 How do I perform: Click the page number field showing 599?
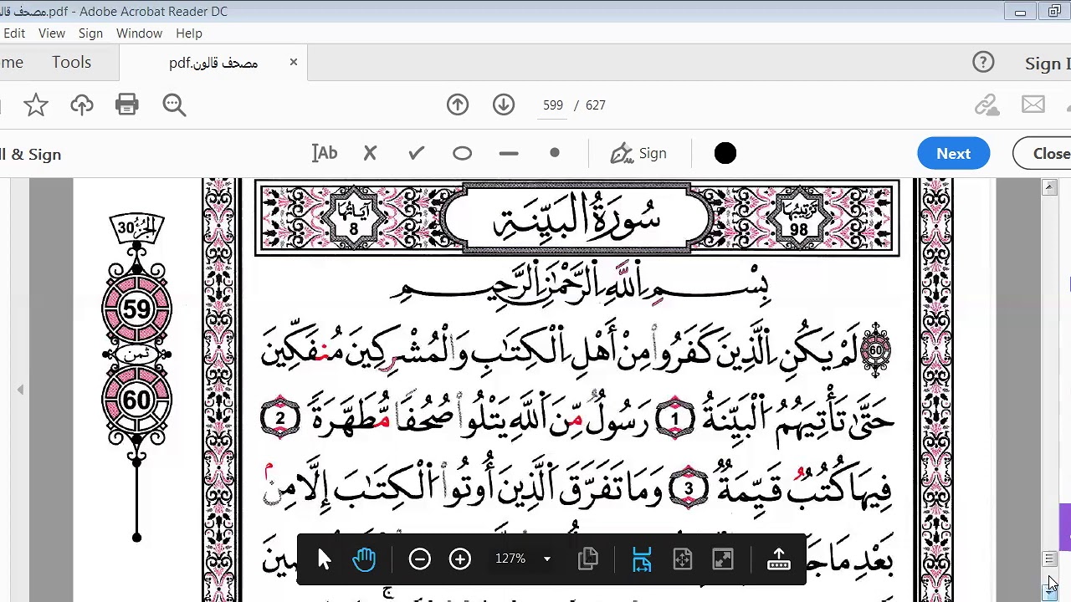pyautogui.click(x=552, y=105)
